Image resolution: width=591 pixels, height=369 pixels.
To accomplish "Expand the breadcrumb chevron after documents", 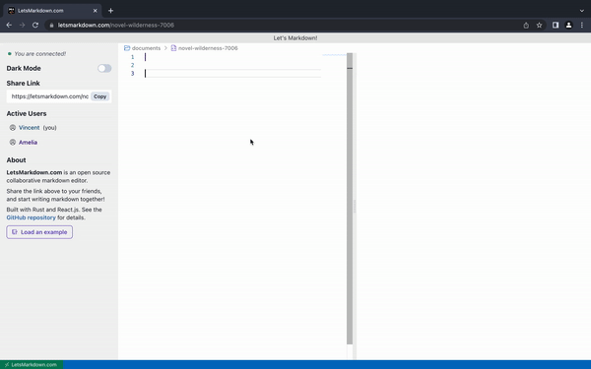I will [x=165, y=48].
